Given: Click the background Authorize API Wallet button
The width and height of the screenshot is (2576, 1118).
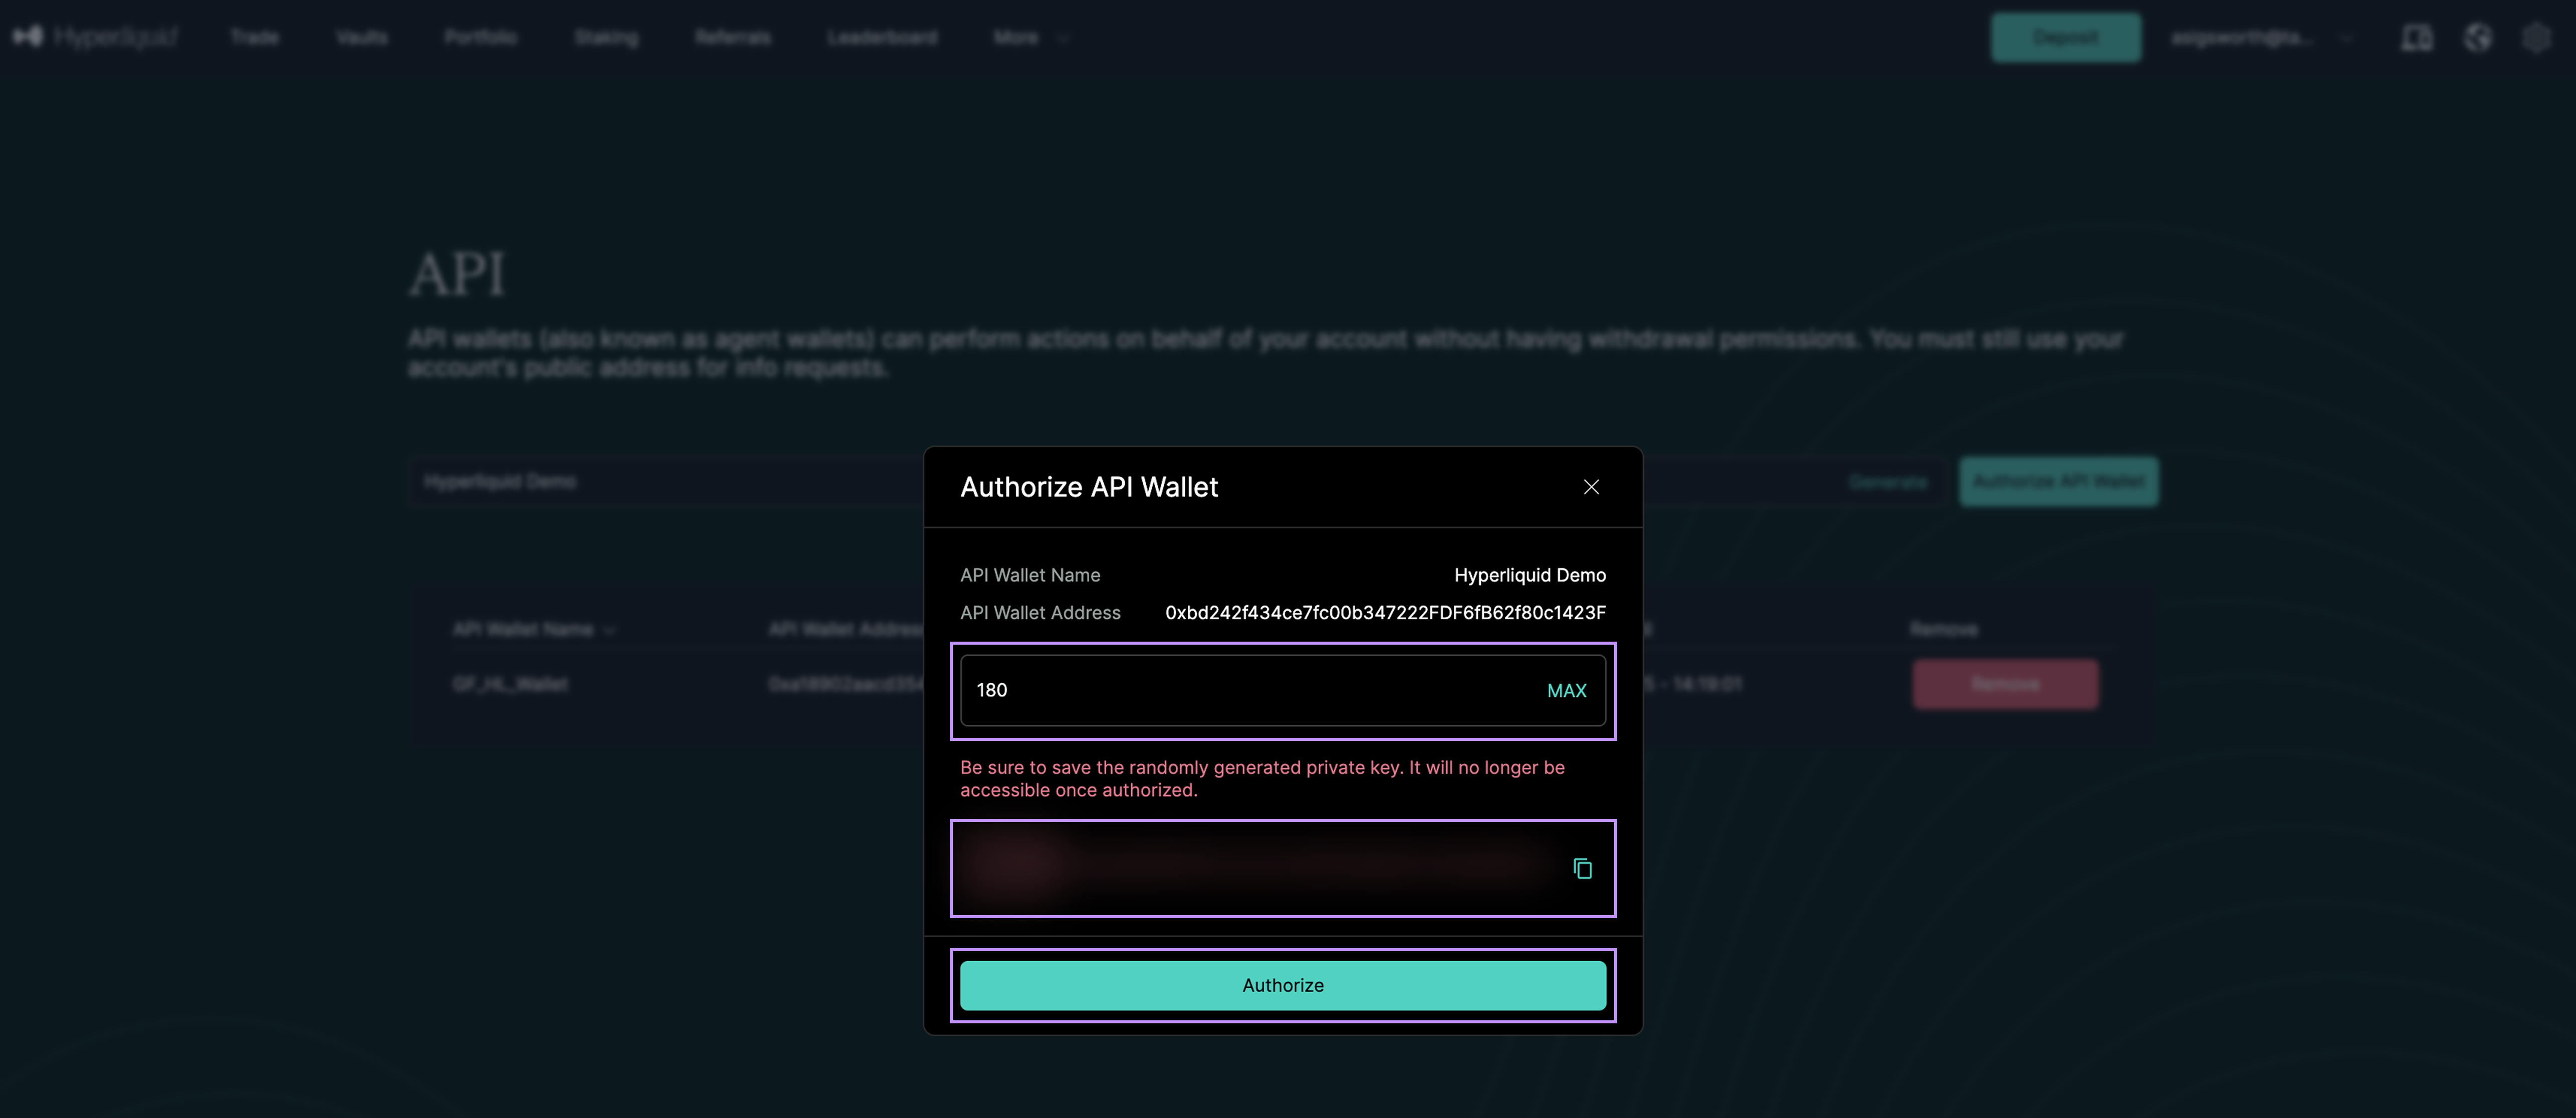Looking at the screenshot, I should pos(2058,481).
